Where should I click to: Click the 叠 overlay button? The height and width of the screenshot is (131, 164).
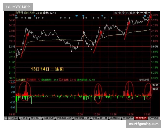coord(124,13)
